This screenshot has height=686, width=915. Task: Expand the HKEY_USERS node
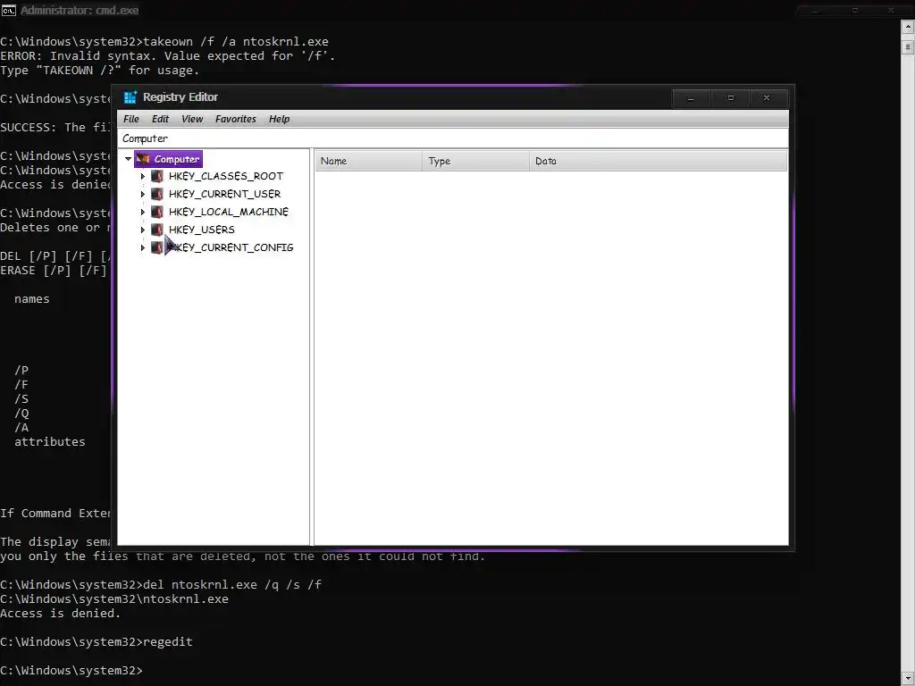pos(143,230)
